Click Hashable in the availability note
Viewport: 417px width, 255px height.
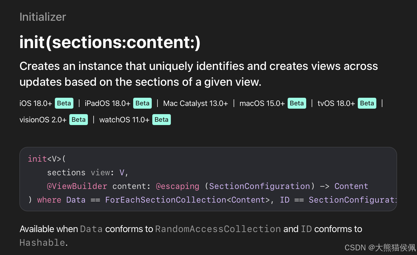[x=42, y=242]
